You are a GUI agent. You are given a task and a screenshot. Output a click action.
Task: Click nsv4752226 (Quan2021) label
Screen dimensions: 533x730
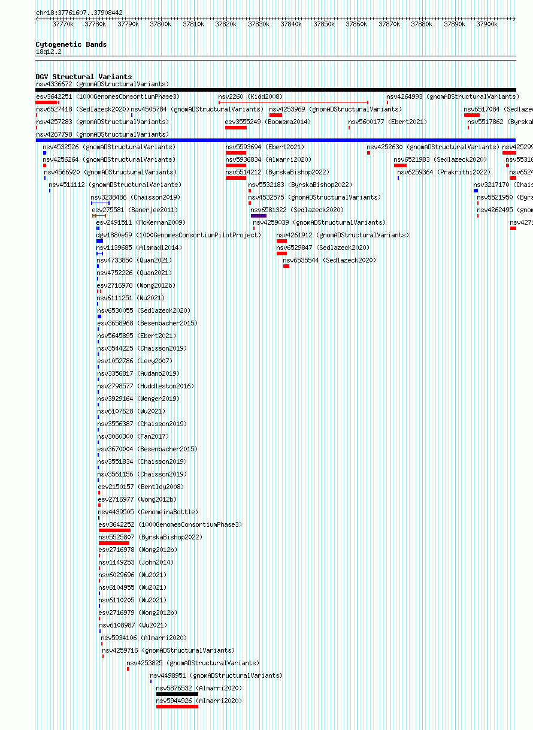[135, 273]
